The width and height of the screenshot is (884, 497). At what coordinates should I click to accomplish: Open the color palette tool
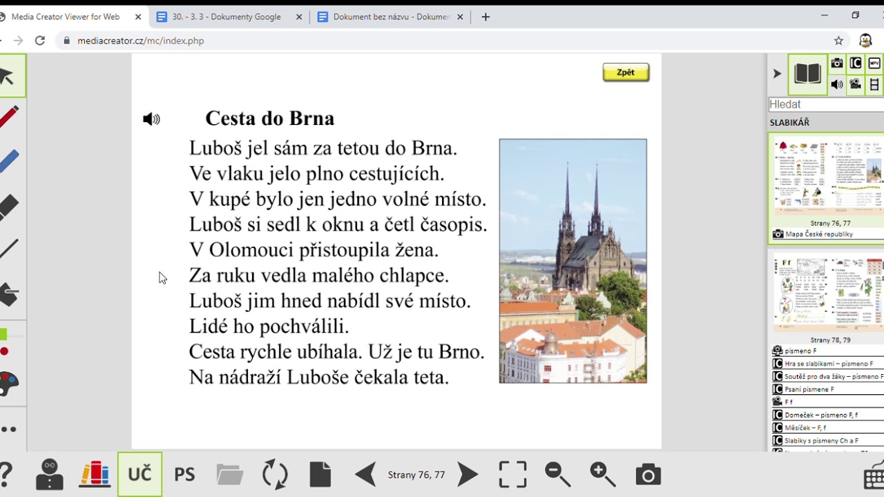[8, 384]
